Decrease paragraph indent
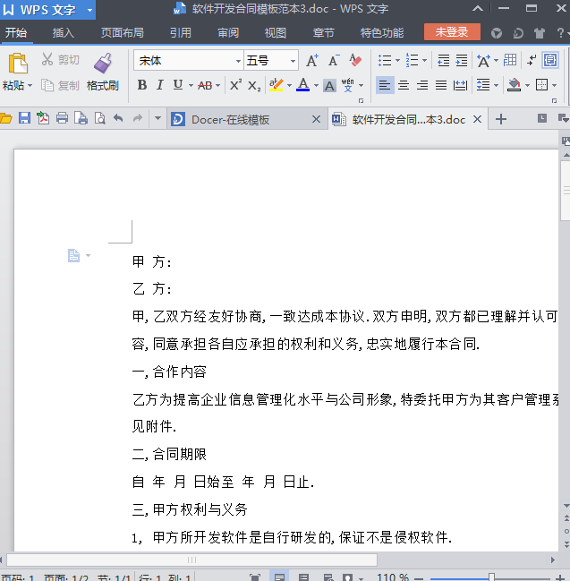This screenshot has height=581, width=570. click(443, 60)
